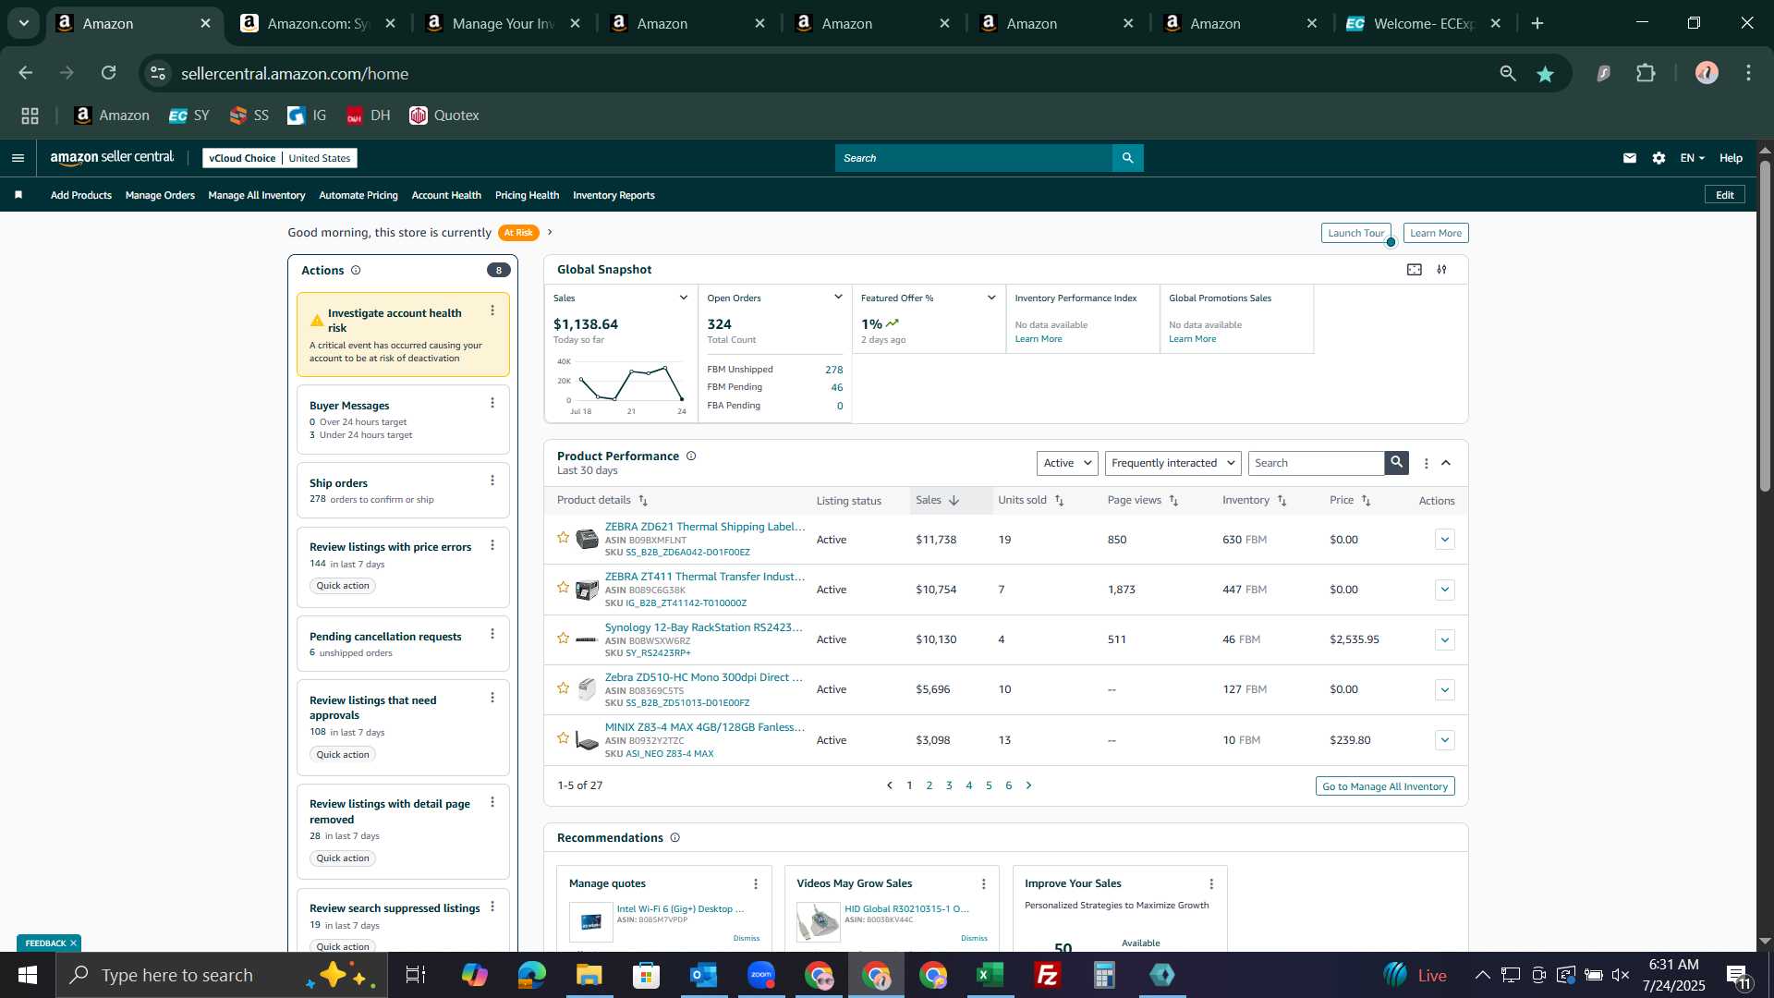Favorite the Zebra ZD510-HC product star

[x=563, y=688]
